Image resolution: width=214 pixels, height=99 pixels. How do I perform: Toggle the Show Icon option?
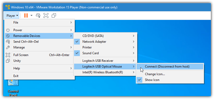[170, 80]
